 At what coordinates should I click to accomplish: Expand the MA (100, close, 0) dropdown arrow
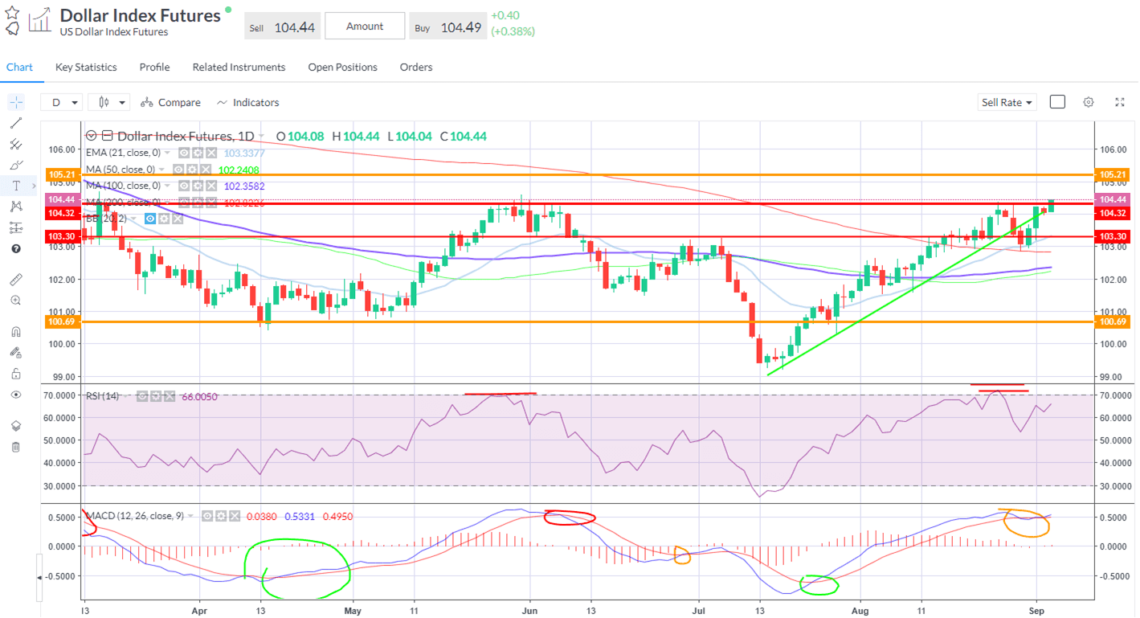coord(167,186)
